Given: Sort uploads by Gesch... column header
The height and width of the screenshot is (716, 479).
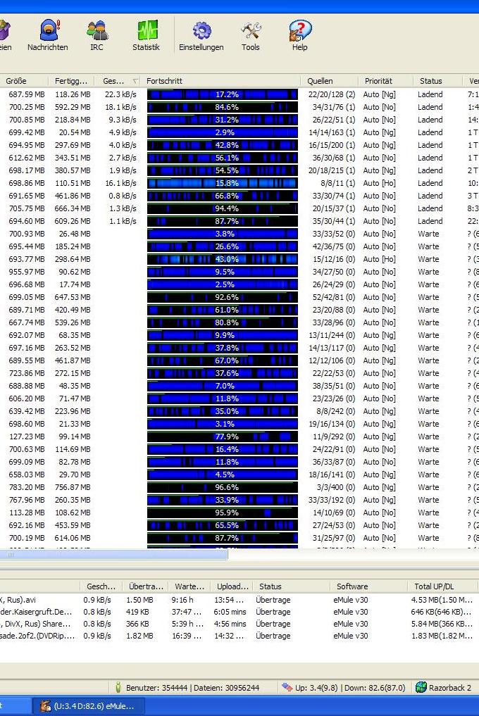Looking at the screenshot, I should coord(101,586).
